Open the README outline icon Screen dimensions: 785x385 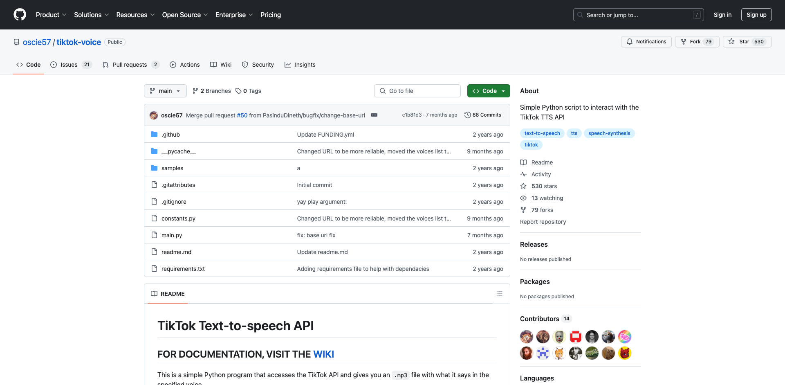click(x=500, y=294)
